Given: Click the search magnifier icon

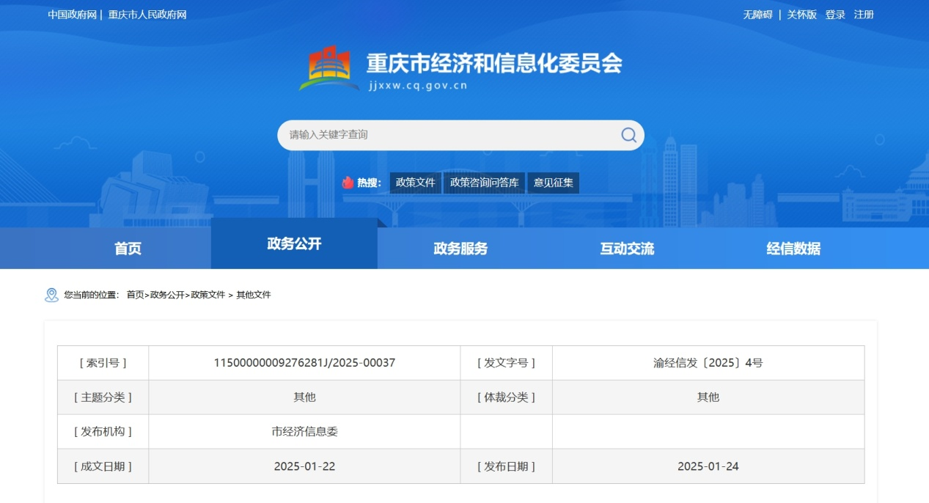Looking at the screenshot, I should 628,134.
